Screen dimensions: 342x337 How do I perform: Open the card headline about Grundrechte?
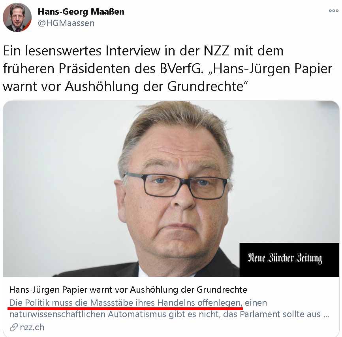(128, 290)
